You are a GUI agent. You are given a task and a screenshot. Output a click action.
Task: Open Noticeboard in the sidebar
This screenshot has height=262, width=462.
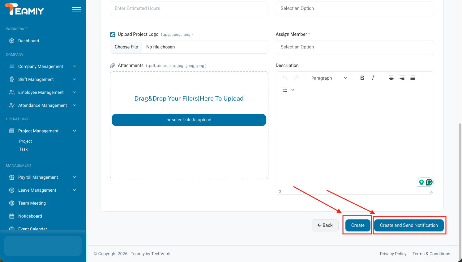30,216
